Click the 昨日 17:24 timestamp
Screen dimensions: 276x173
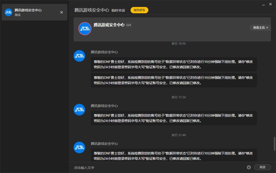tap(179, 97)
